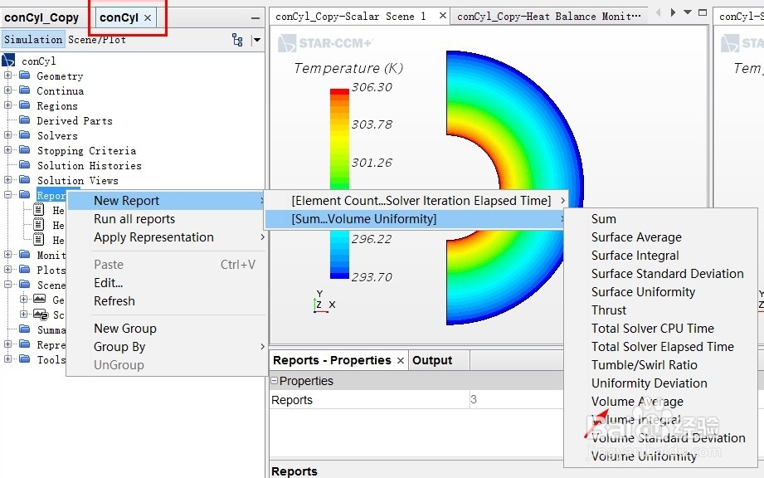Open the Group By submenu
The height and width of the screenshot is (478, 764).
[166, 347]
